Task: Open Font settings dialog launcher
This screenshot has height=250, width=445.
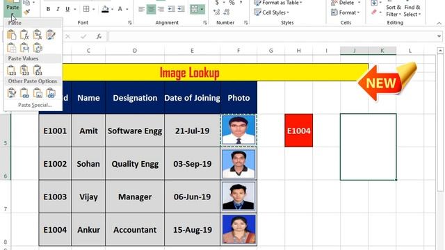Action: [x=130, y=23]
